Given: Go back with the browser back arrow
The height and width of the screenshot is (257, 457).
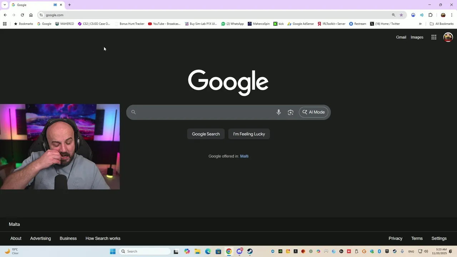Looking at the screenshot, I should click(x=5, y=15).
